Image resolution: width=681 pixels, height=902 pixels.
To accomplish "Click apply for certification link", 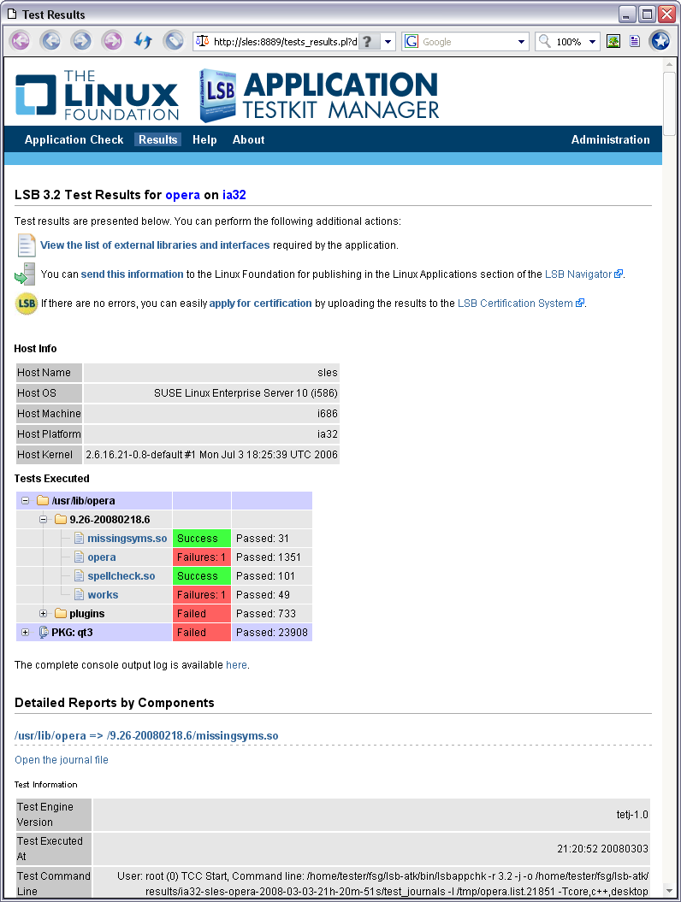I will [x=260, y=304].
